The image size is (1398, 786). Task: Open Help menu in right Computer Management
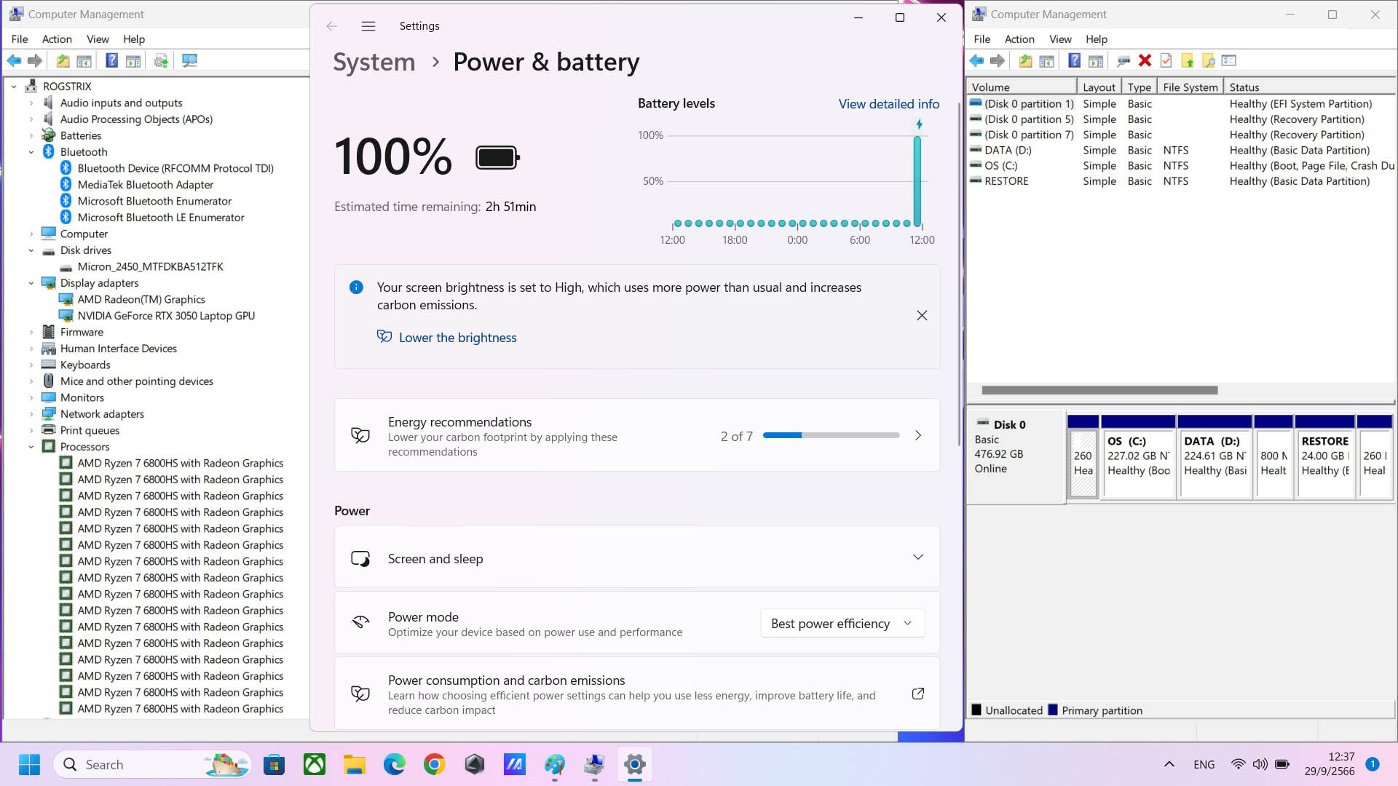(x=1096, y=39)
